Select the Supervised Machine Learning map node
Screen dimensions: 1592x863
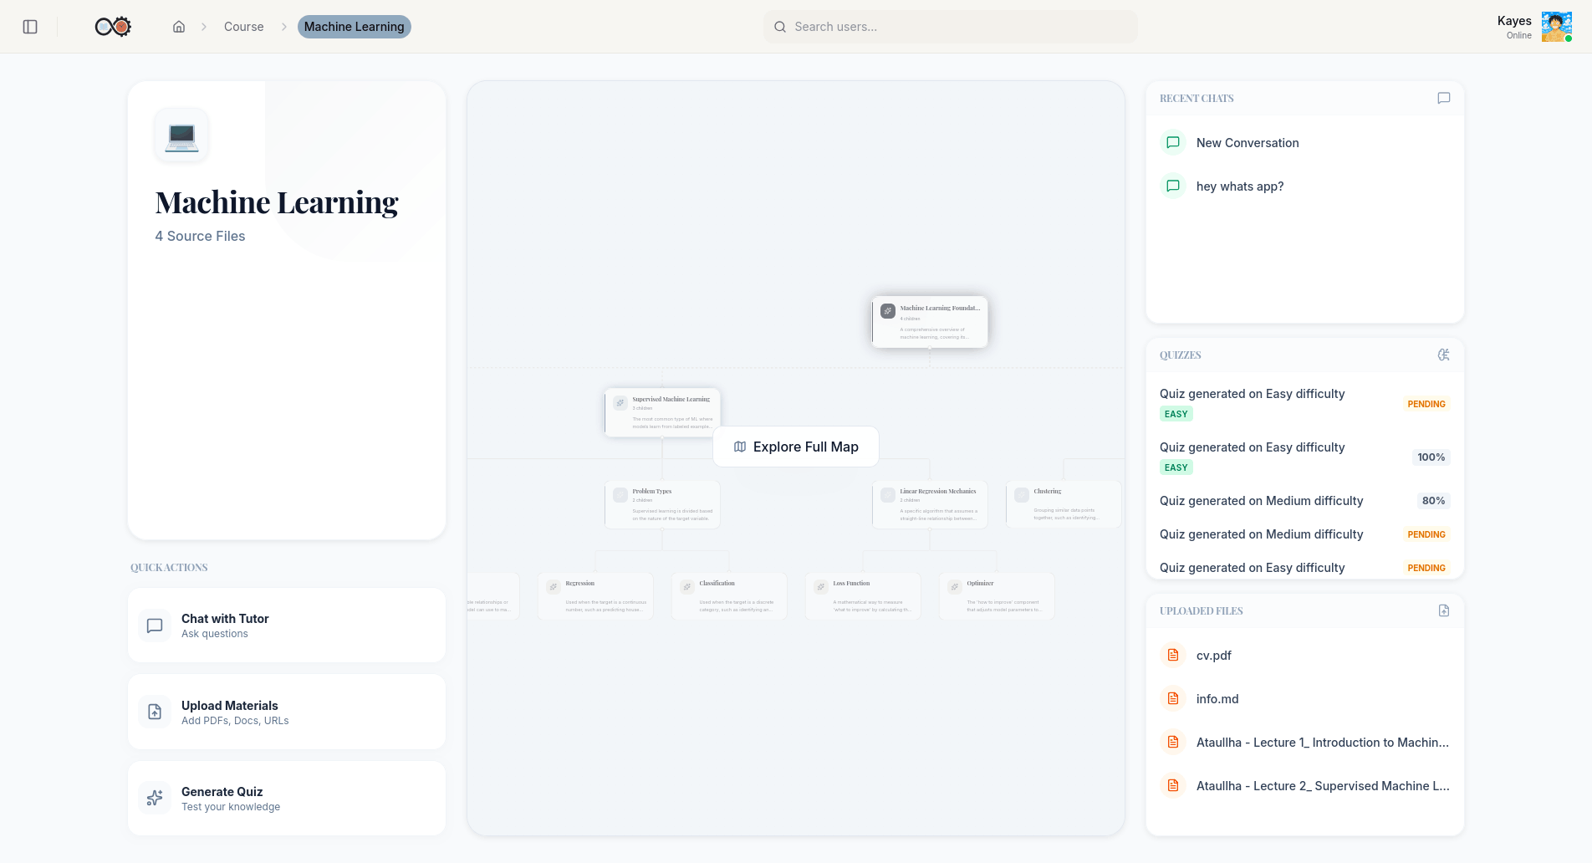662,412
